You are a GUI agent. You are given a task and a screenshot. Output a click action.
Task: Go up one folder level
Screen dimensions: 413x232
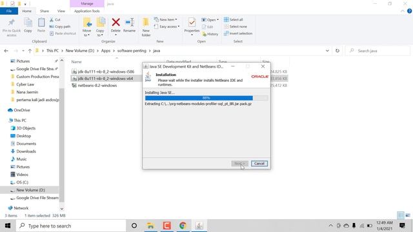(x=30, y=51)
